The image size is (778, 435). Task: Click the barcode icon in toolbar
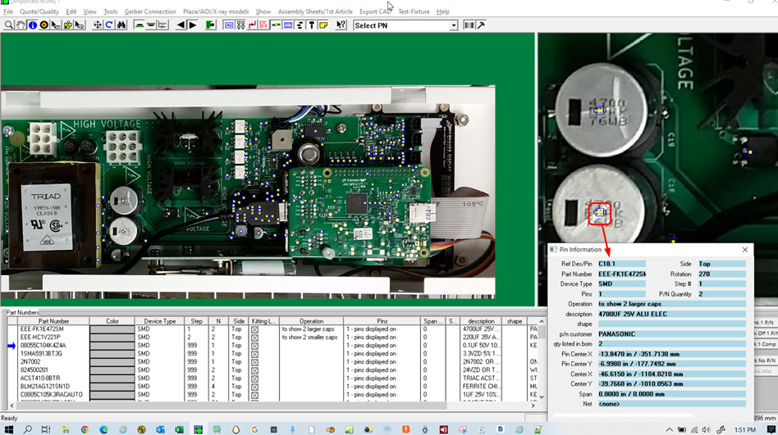click(469, 25)
